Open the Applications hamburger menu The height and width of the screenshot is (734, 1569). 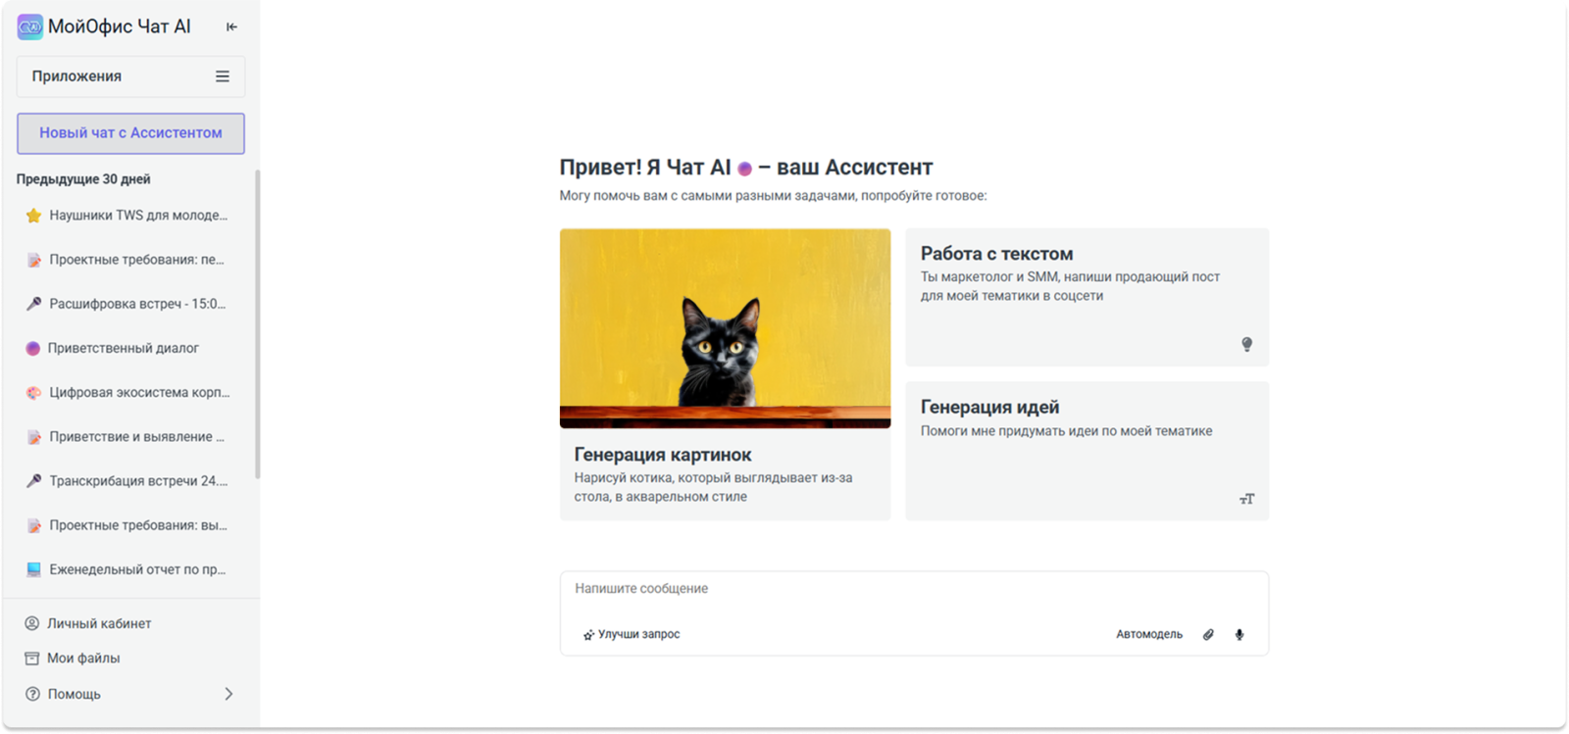pos(223,76)
